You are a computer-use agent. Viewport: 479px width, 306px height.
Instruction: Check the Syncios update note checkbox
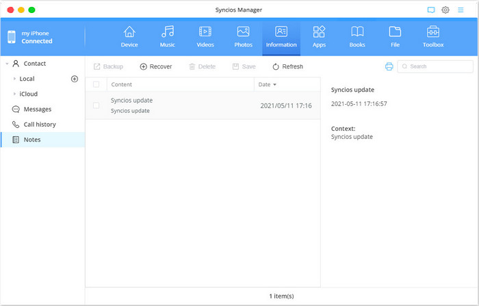96,105
